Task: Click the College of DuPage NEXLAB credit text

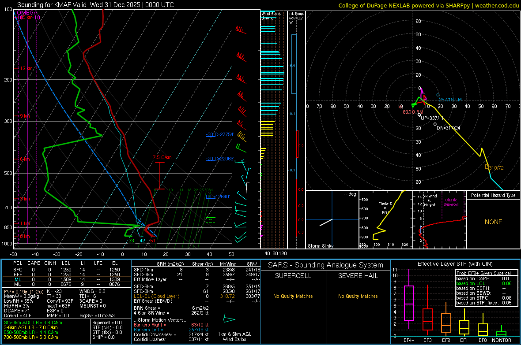Action: 428,5
